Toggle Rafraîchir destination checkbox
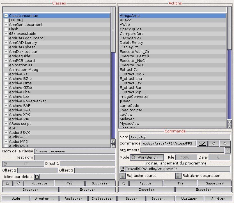Image resolution: width=234 pixels, height=203 pixels. click(x=178, y=176)
